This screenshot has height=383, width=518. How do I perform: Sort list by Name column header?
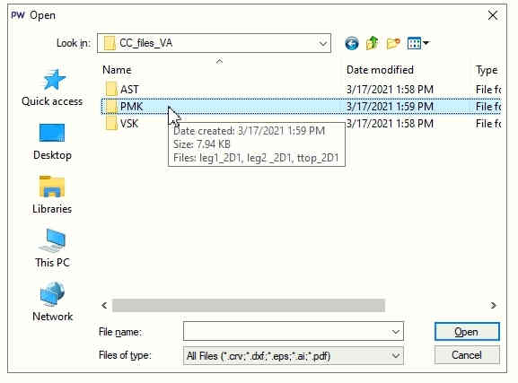117,70
